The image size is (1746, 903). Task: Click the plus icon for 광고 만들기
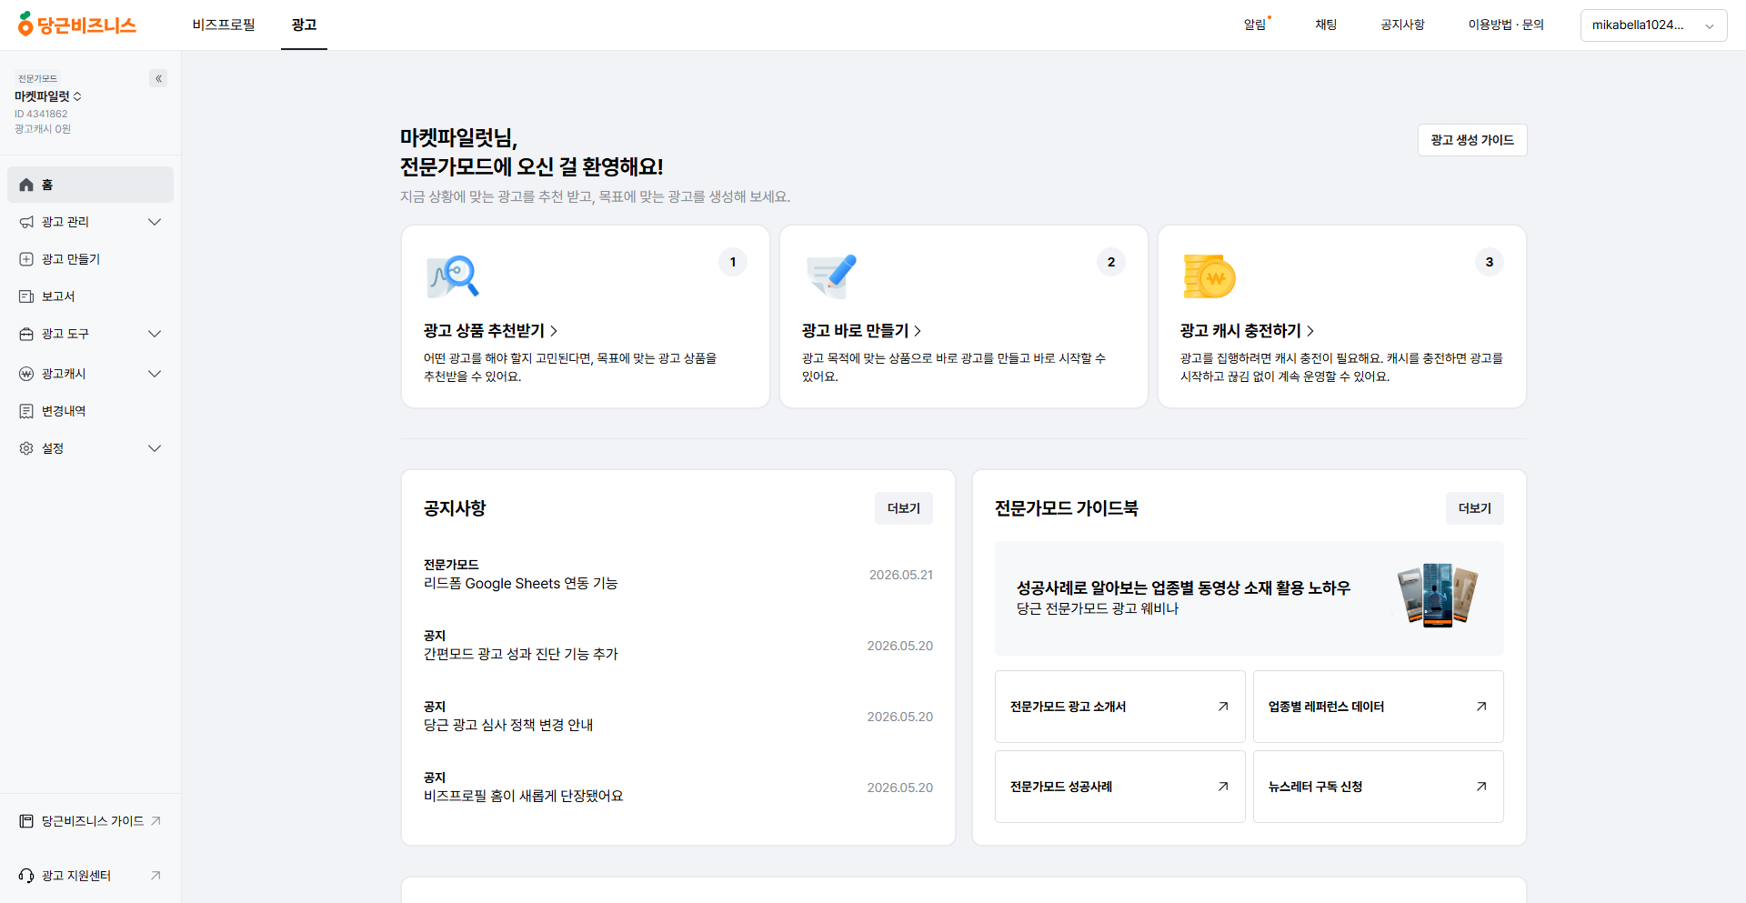[26, 259]
